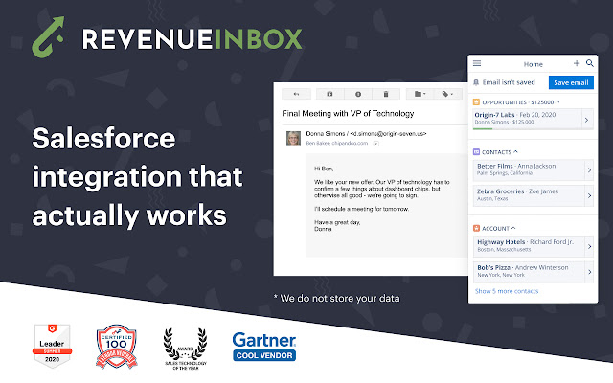Open the labels tag dropdown
The height and width of the screenshot is (383, 613).
click(x=447, y=94)
